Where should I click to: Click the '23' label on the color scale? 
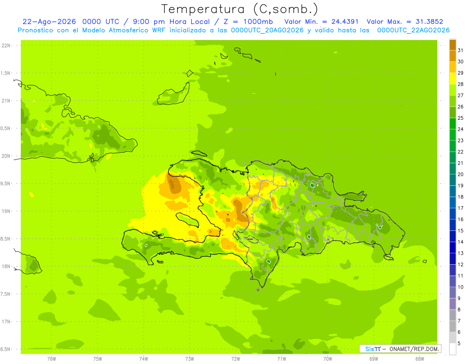[460, 141]
